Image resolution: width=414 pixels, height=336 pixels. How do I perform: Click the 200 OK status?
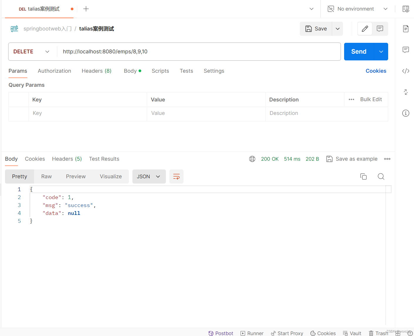[270, 159]
